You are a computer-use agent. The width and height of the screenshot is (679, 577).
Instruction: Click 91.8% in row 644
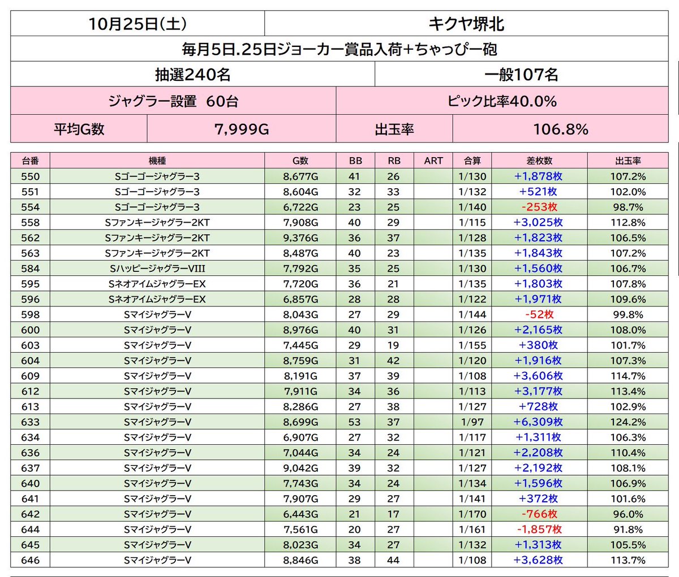click(x=628, y=530)
